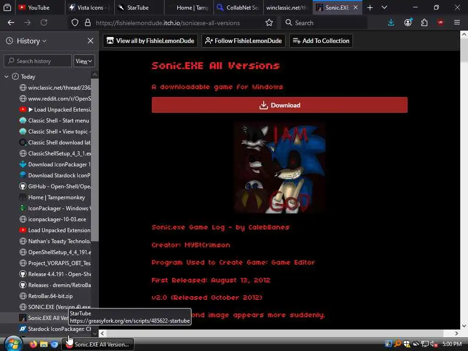Click the red Download button
The width and height of the screenshot is (468, 351).
pos(279,105)
